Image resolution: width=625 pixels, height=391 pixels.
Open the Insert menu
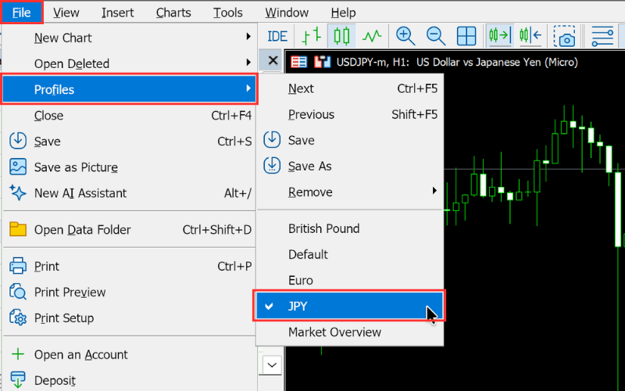tap(118, 13)
